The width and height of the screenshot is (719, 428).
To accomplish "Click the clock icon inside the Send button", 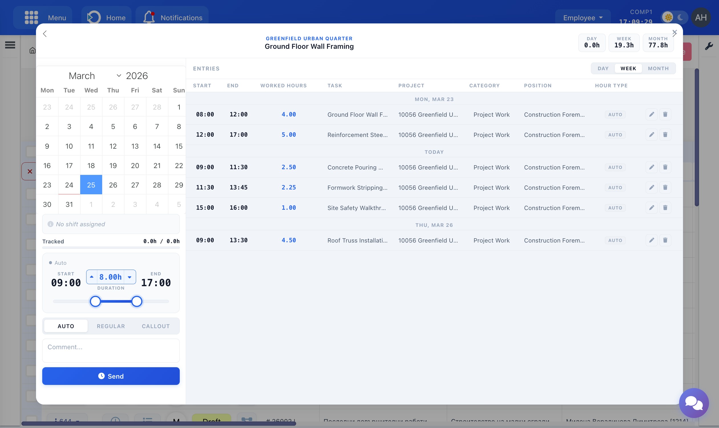I will click(102, 376).
